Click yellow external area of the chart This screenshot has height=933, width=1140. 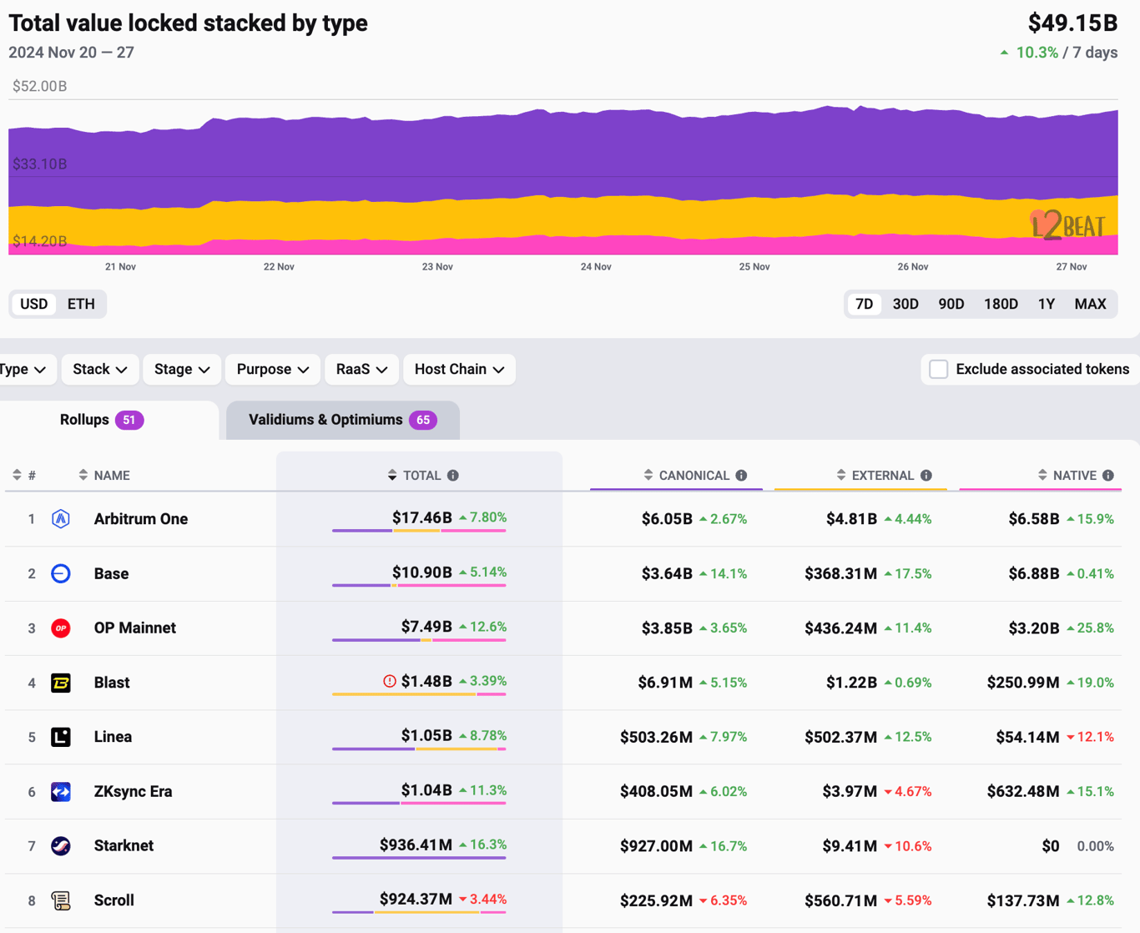[x=563, y=217]
